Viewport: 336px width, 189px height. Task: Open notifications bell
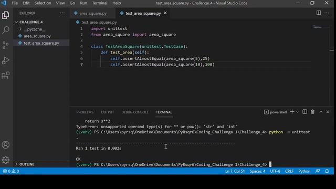click(327, 171)
